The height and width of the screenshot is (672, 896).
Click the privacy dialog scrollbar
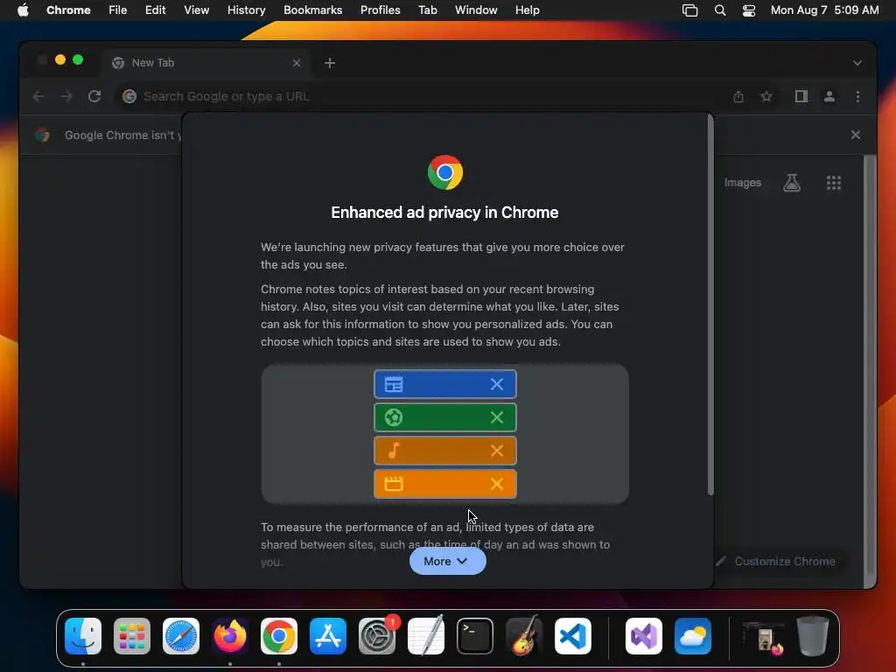pyautogui.click(x=710, y=304)
